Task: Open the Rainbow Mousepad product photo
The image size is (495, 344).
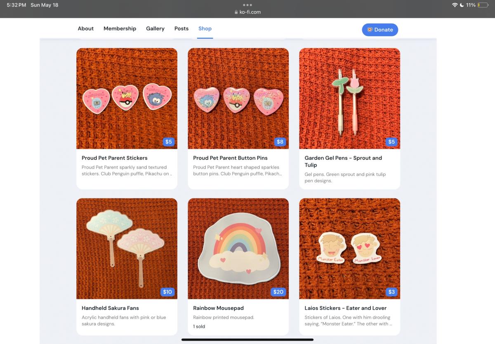Action: [238, 249]
